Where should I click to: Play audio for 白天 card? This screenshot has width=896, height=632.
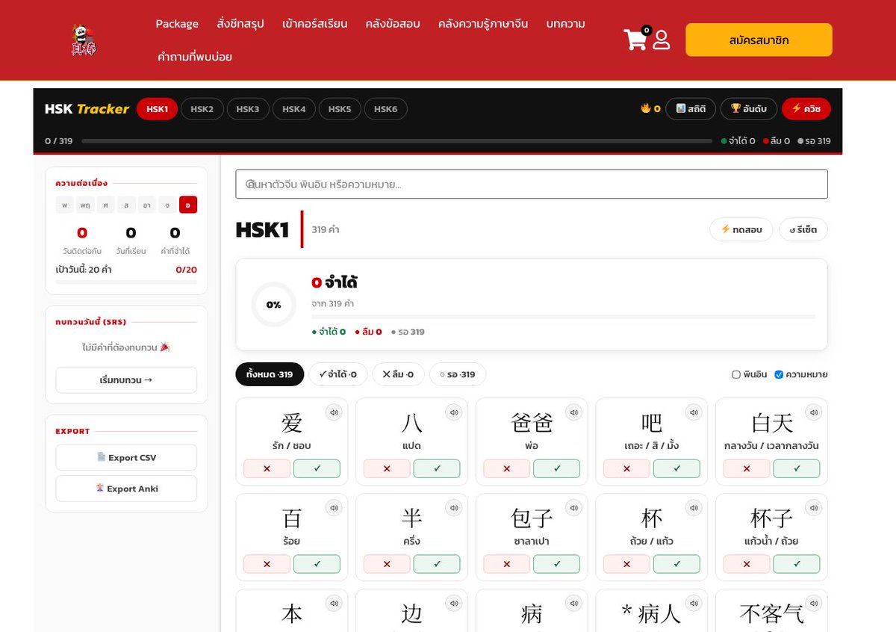814,412
